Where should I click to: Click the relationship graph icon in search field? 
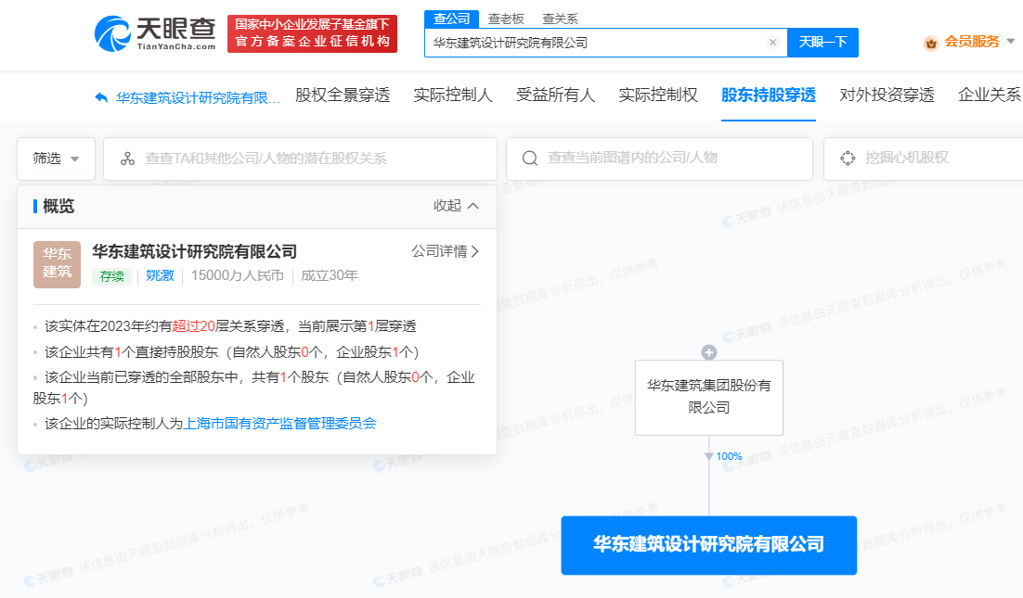[x=127, y=159]
